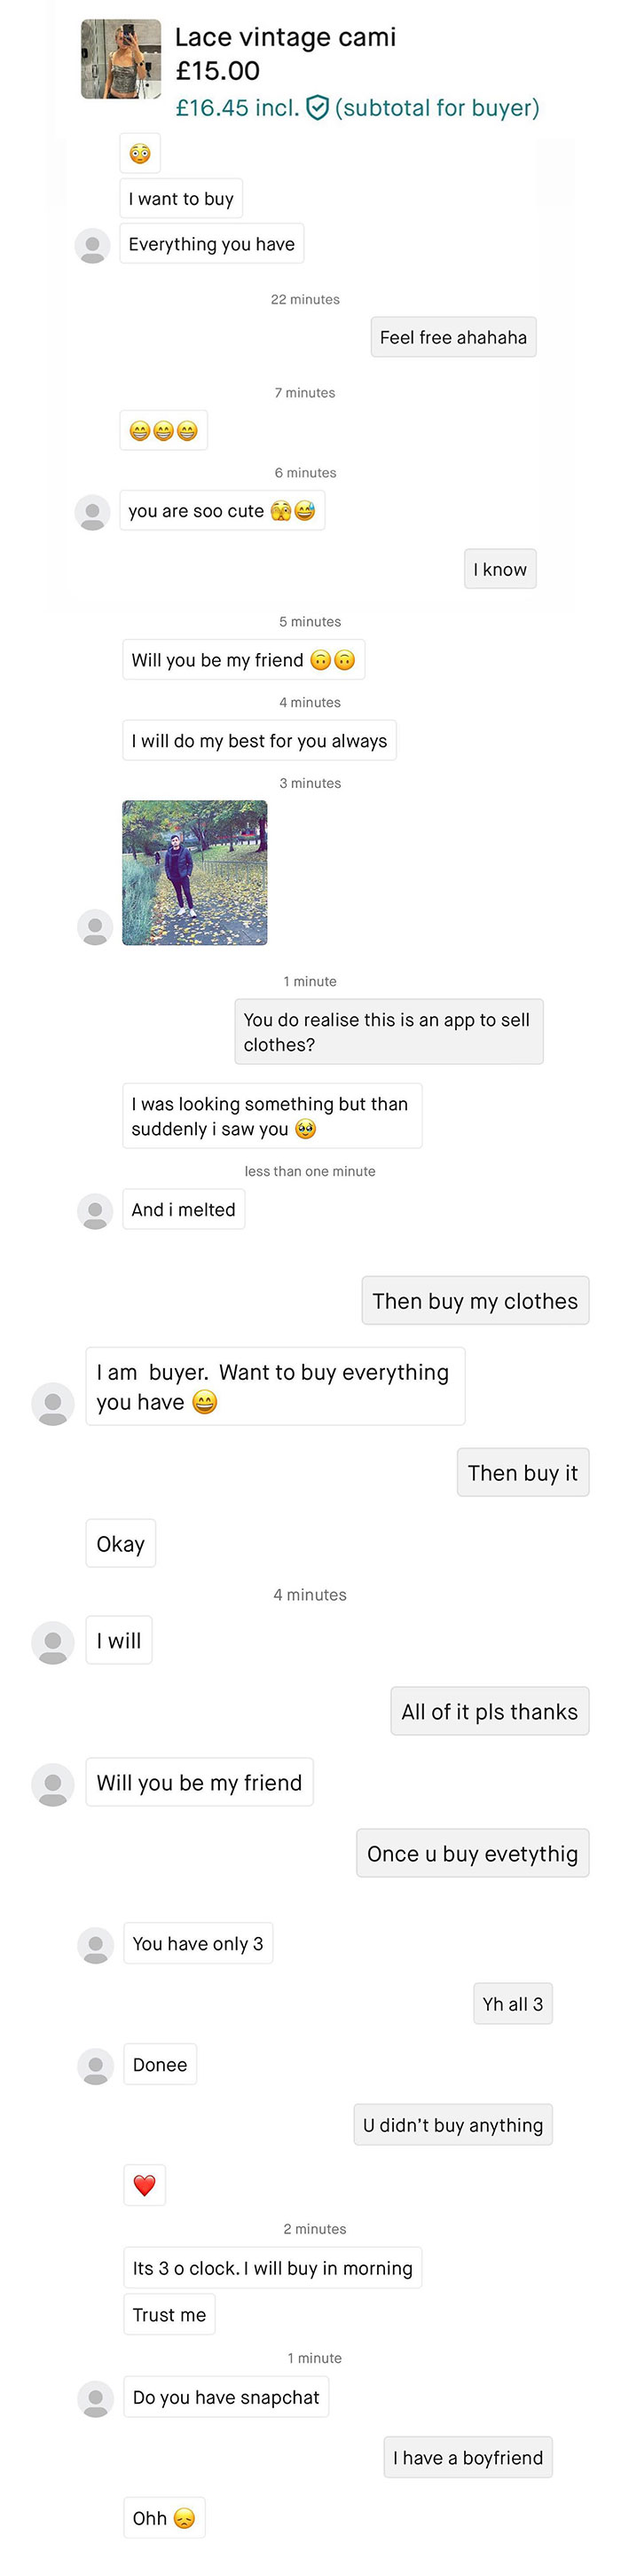Image resolution: width=621 pixels, height=2575 pixels.
Task: Click the '22 minutes' timestamp
Action: 306,299
